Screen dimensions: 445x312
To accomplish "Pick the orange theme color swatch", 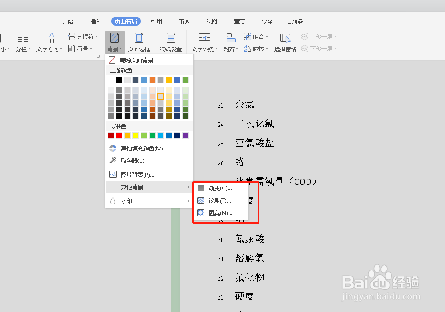I will coord(152,80).
